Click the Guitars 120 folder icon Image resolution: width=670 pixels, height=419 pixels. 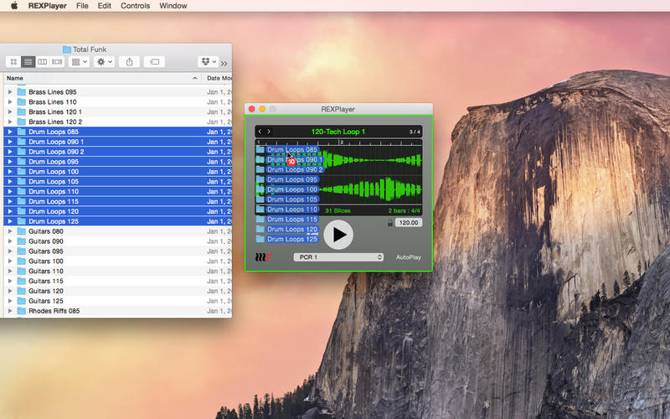click(x=22, y=291)
